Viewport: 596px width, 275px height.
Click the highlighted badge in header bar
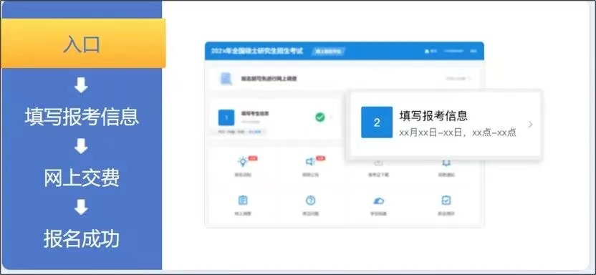[x=329, y=52]
